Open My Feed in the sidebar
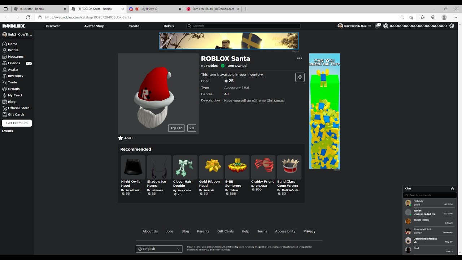The width and height of the screenshot is (462, 260). coord(12,95)
